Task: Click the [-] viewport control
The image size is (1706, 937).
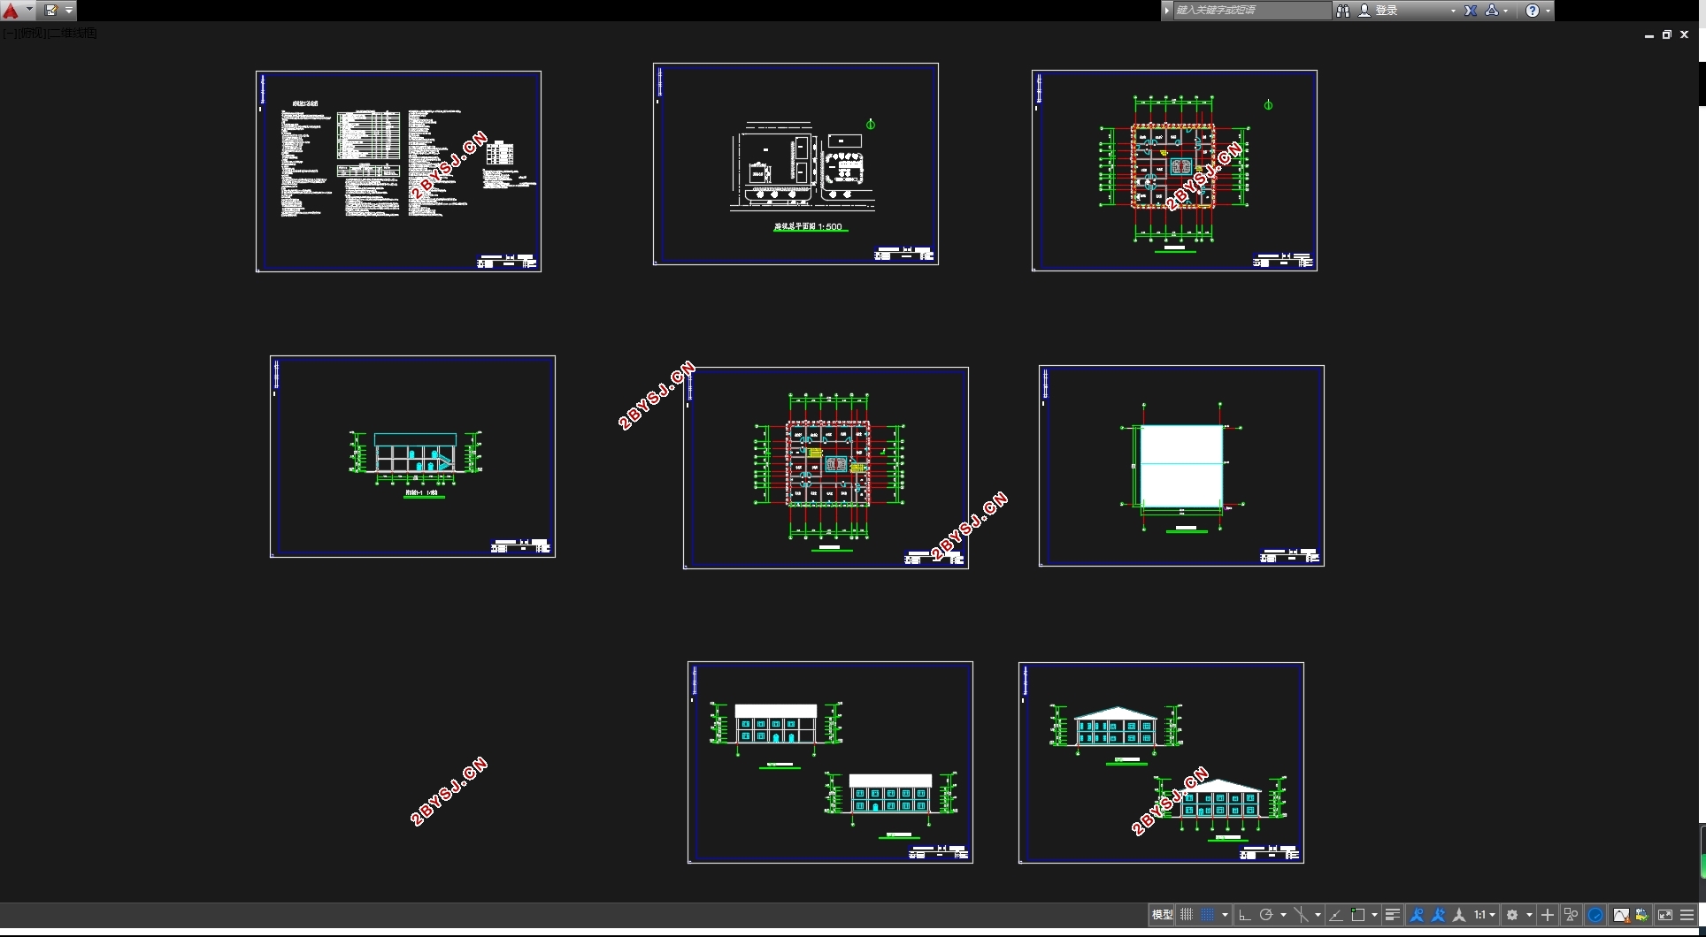Action: 8,33
